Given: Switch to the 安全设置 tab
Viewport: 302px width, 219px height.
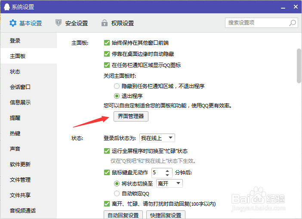Looking at the screenshot, I should click(x=72, y=23).
